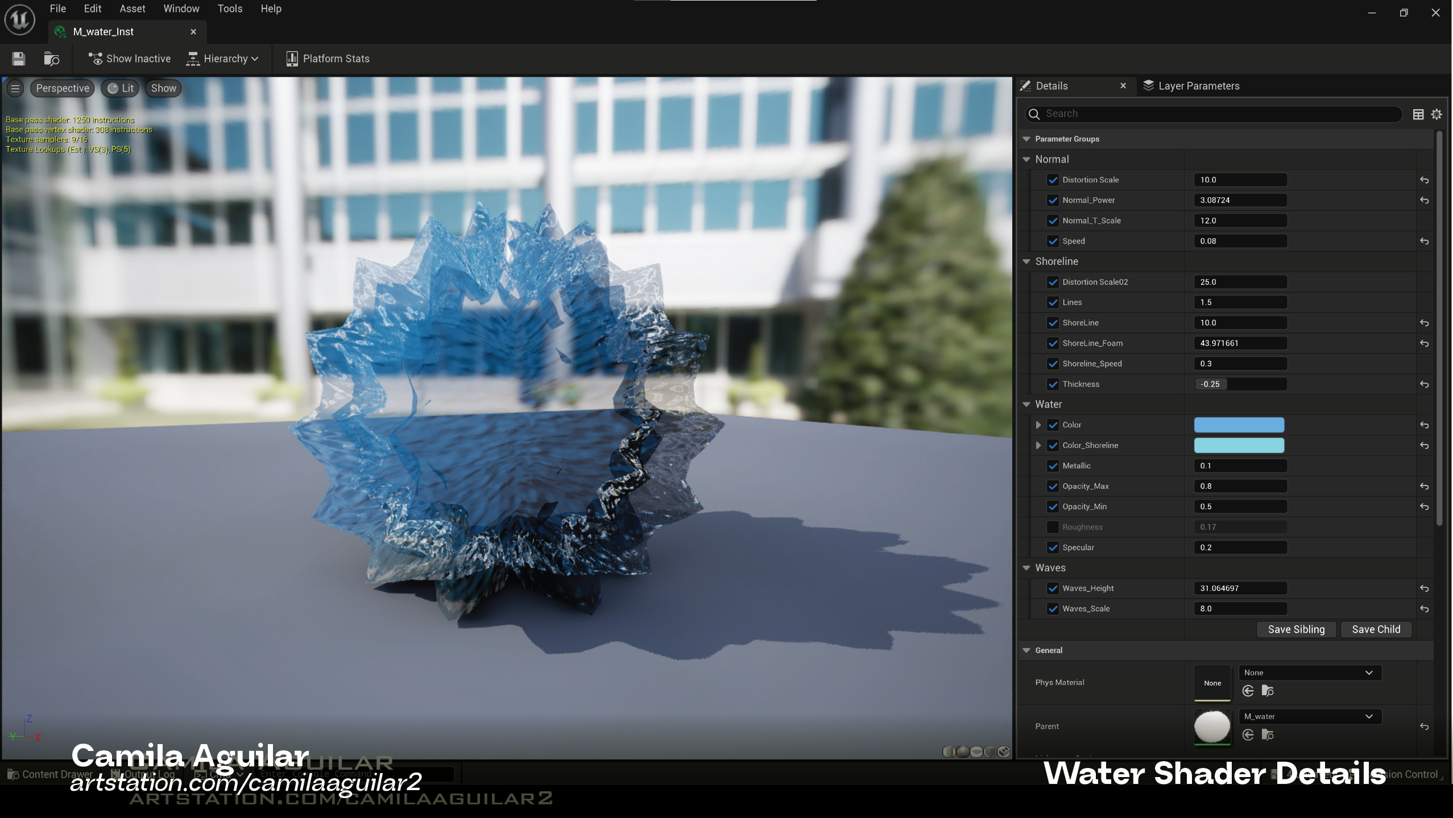The width and height of the screenshot is (1453, 818).
Task: Preview material on cylinder primitive
Action: pyautogui.click(x=949, y=751)
